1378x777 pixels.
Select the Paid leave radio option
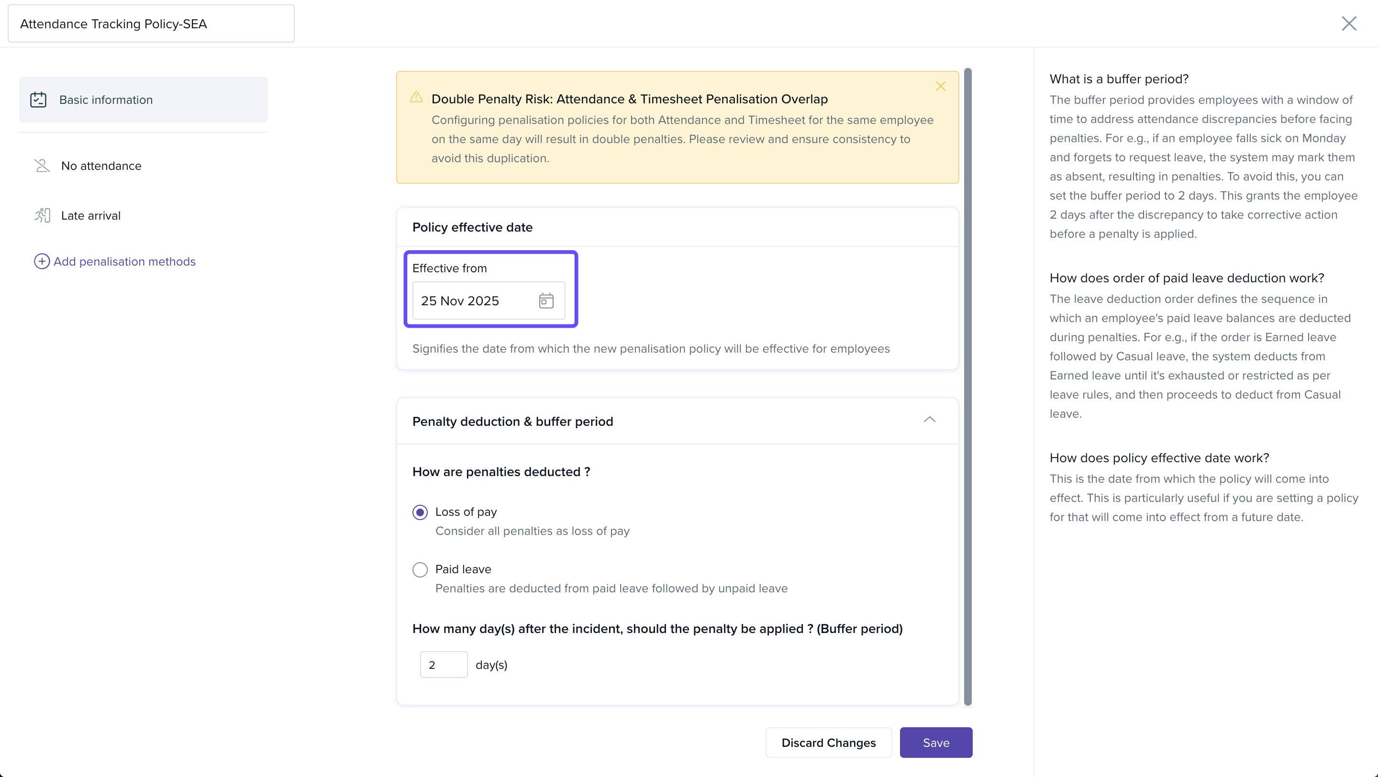pyautogui.click(x=420, y=569)
